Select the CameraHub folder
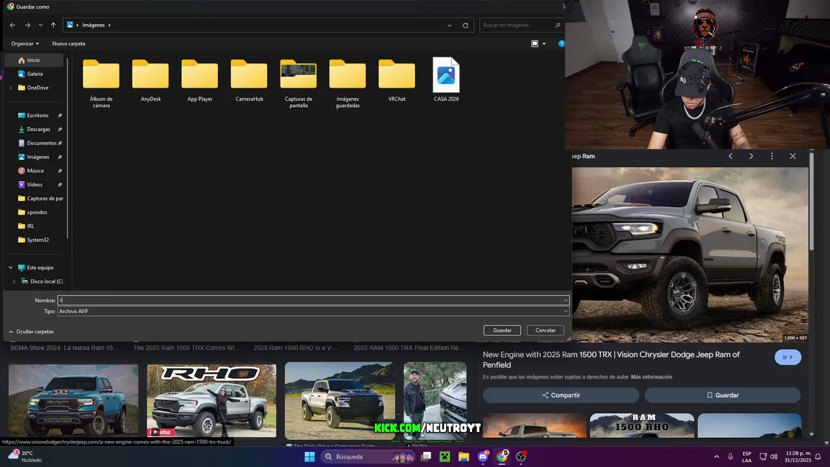 pos(249,80)
